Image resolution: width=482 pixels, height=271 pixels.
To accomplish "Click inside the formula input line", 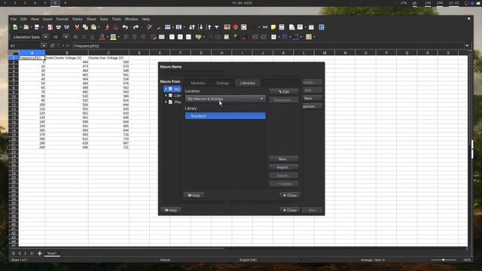I will (268, 46).
